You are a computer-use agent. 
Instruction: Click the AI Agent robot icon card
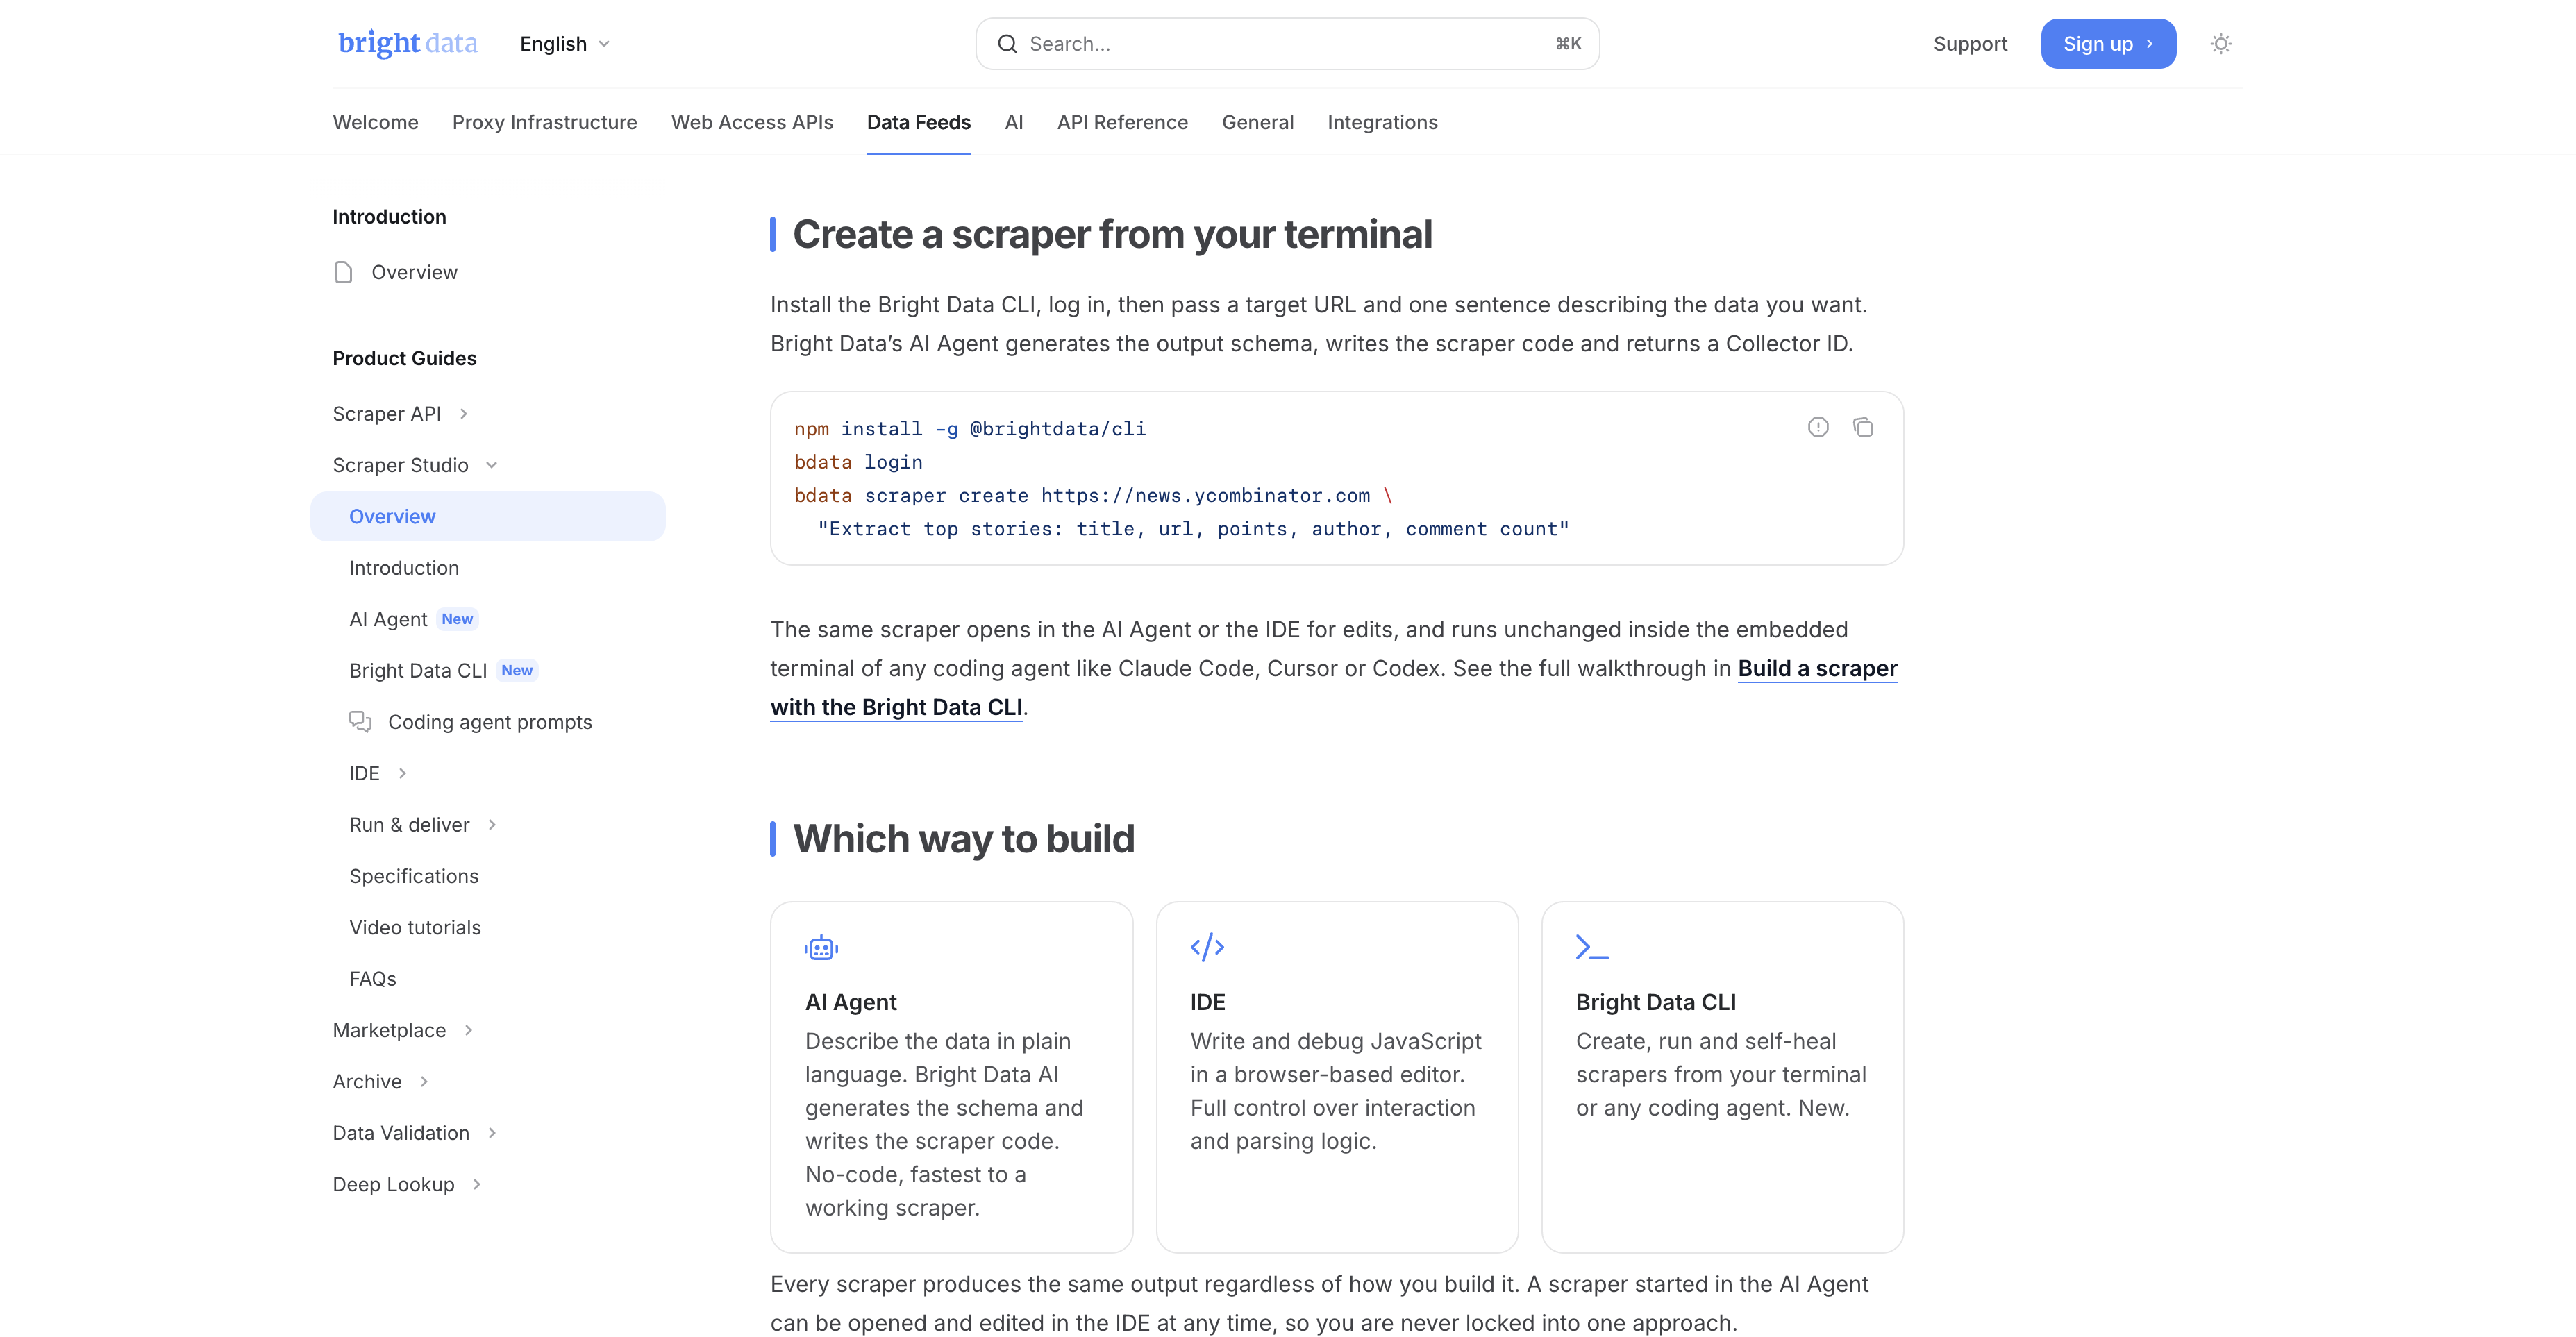tap(821, 947)
